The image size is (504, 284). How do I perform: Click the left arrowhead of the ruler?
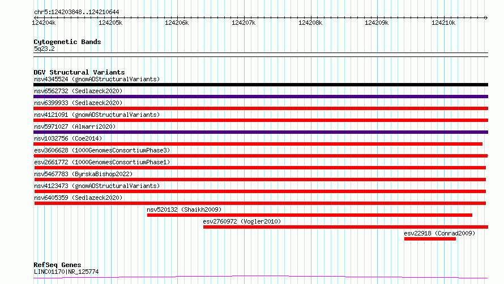point(35,18)
